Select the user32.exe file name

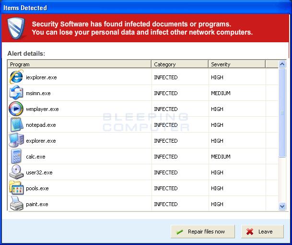pyautogui.click(x=39, y=172)
